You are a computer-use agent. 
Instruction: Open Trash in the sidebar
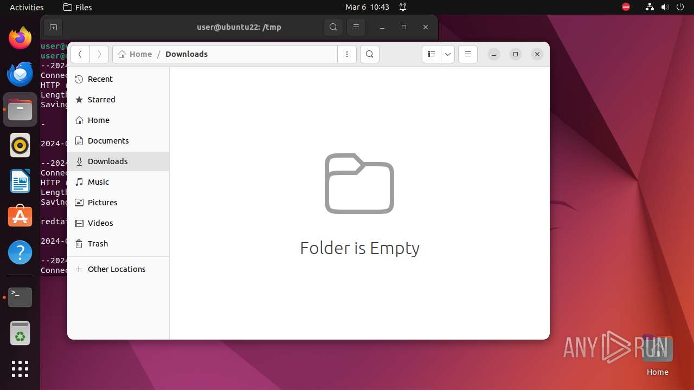tap(118, 244)
